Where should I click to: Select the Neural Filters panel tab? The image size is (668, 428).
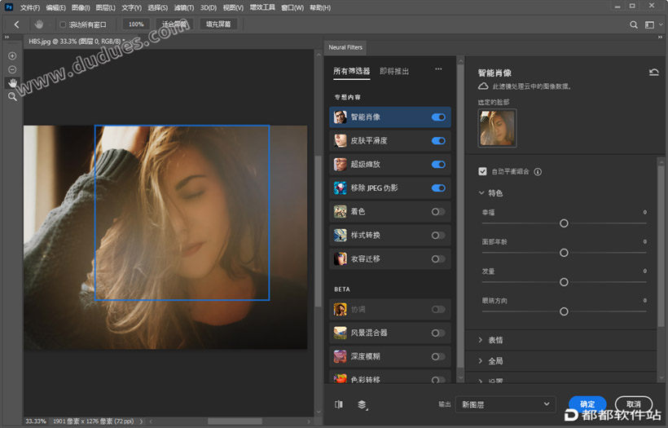(x=345, y=47)
